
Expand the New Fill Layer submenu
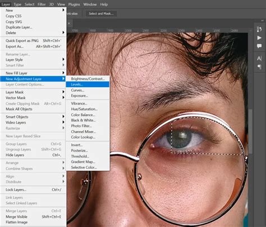33,73
